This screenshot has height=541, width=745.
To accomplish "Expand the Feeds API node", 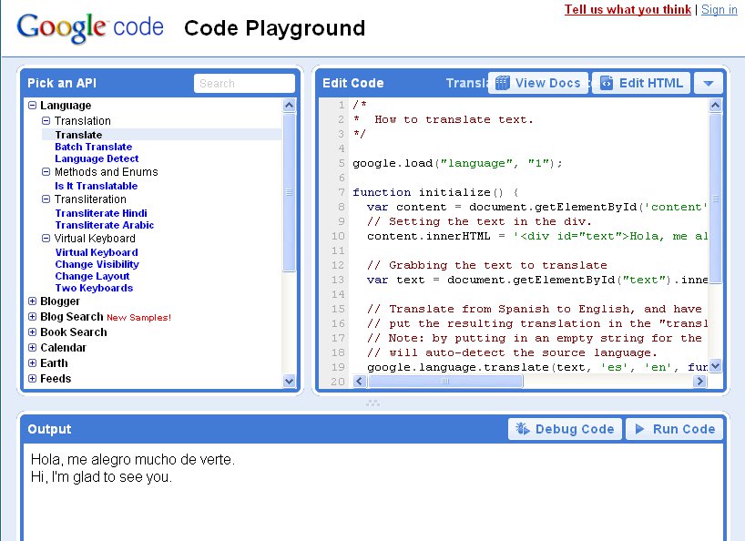I will point(32,379).
